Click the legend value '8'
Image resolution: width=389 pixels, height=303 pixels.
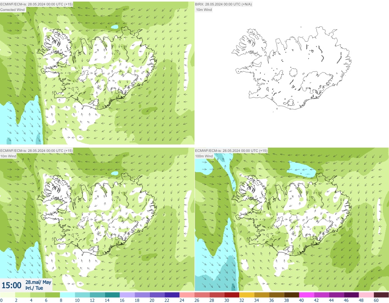(61, 300)
